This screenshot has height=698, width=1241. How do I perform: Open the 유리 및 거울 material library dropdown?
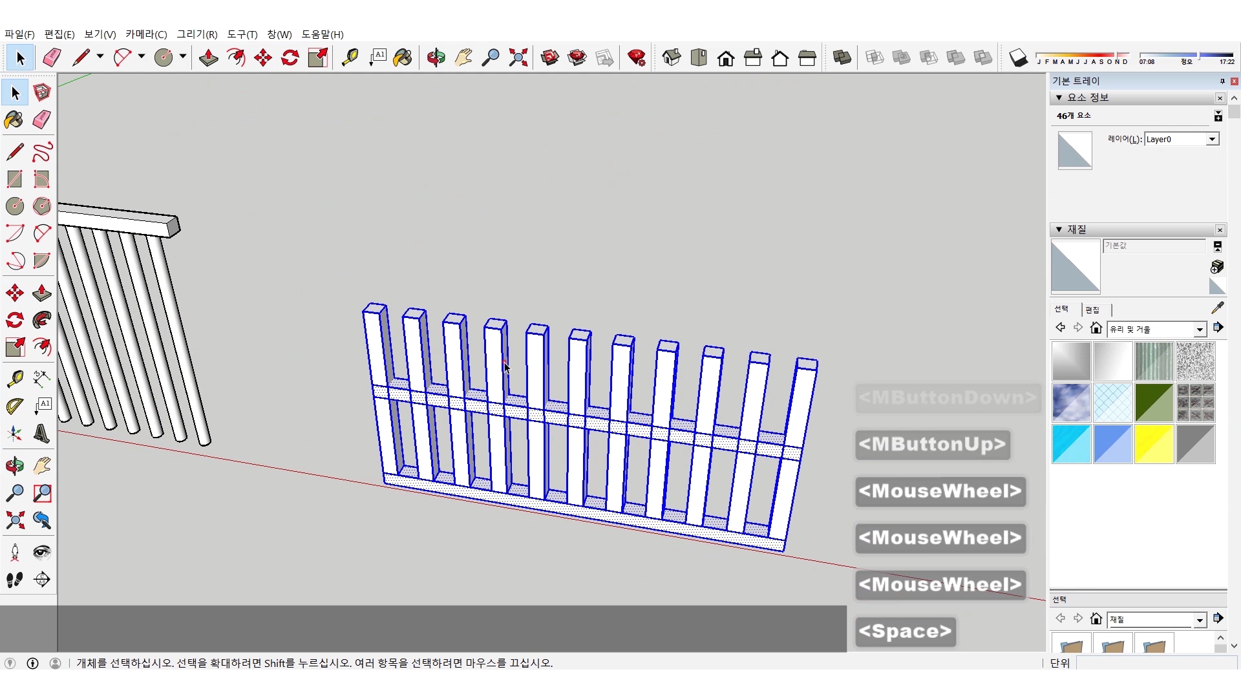point(1200,330)
